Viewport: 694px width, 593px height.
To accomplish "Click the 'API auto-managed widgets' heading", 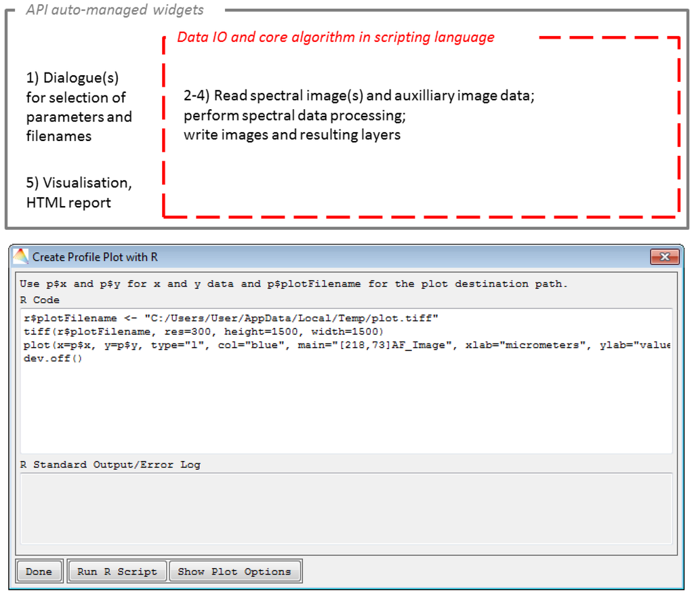I will 114,10.
